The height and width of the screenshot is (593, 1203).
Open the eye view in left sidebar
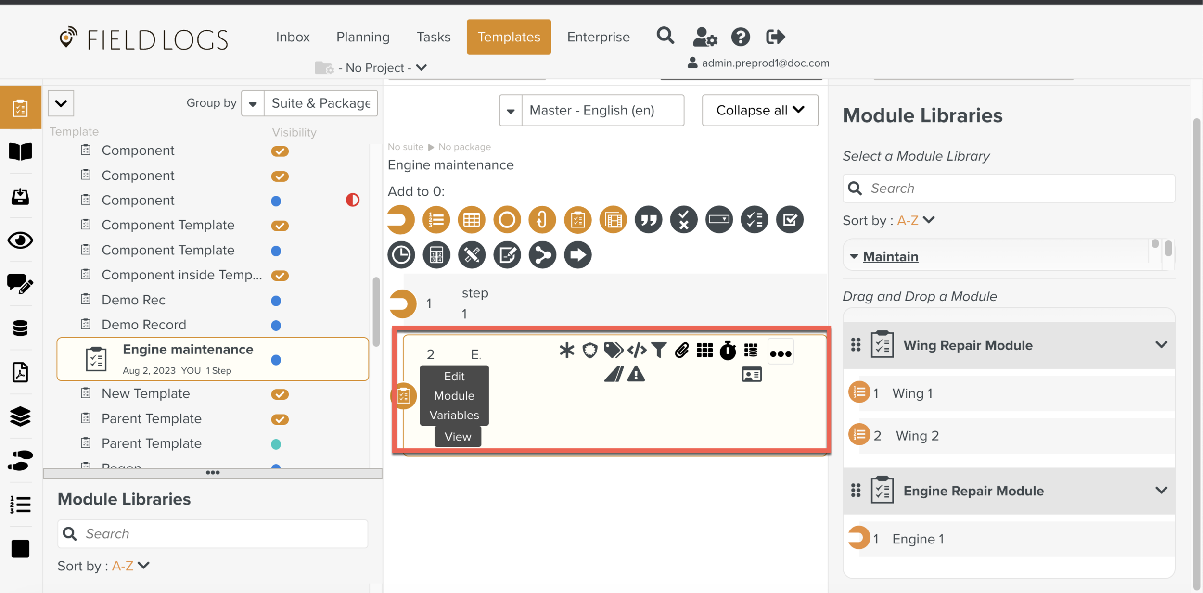click(x=20, y=240)
